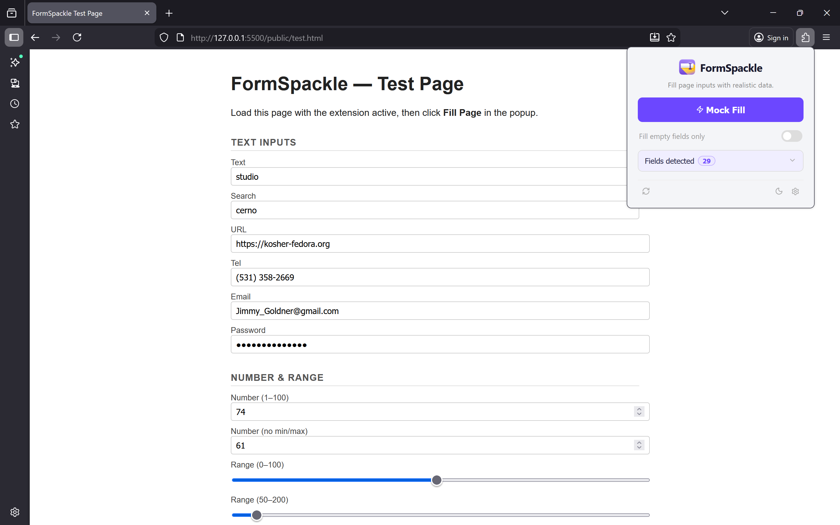Click the URL input field

coord(440,243)
